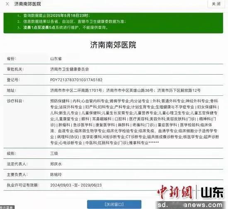
Task: Click the 显示菜单 label at bottom-left corner
Action: 7,207
